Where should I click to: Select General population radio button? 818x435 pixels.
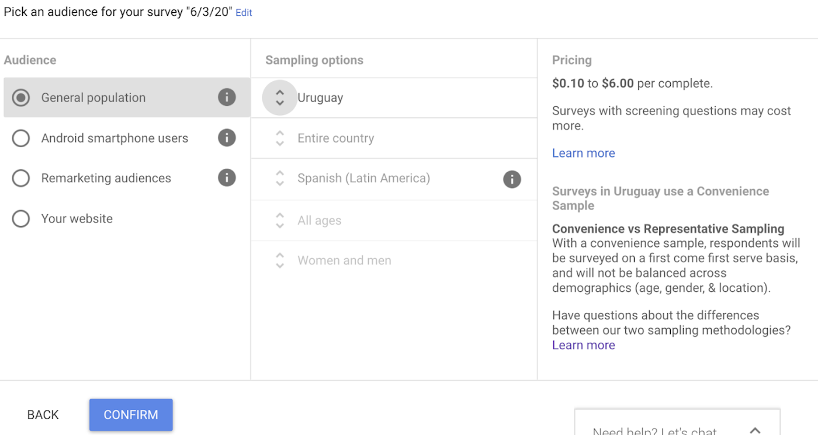[x=21, y=98]
